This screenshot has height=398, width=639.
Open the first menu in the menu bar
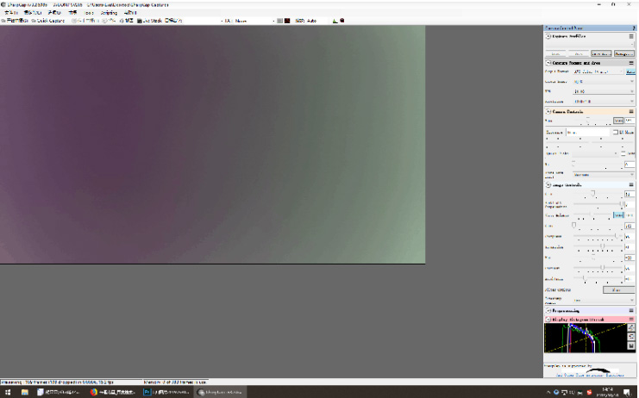point(11,13)
